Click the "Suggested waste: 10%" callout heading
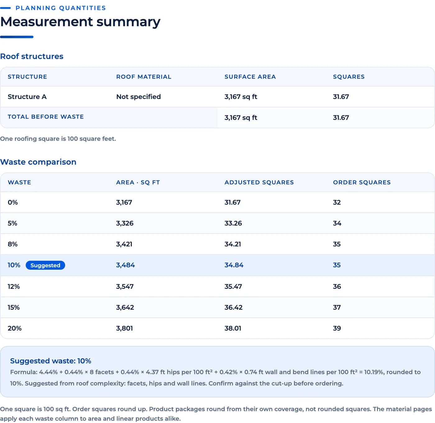The image size is (435, 423). pos(51,361)
